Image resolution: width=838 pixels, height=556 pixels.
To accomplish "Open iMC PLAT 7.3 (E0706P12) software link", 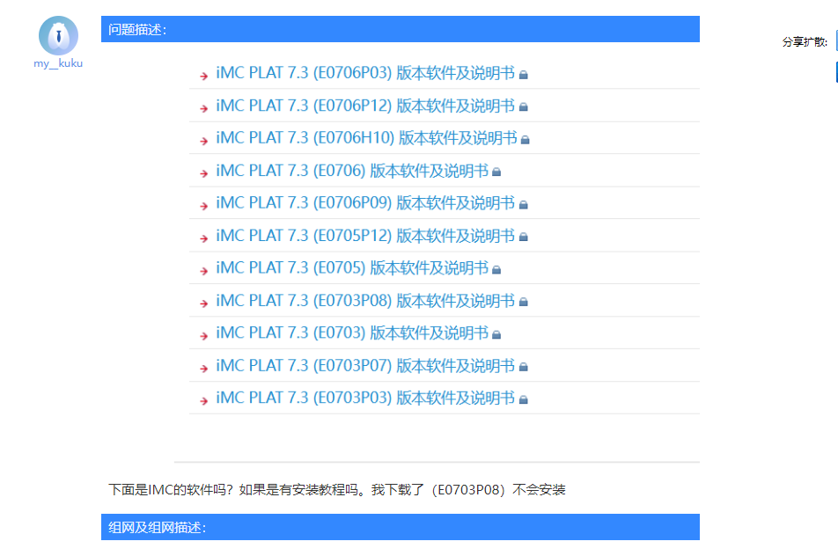I will tap(365, 106).
